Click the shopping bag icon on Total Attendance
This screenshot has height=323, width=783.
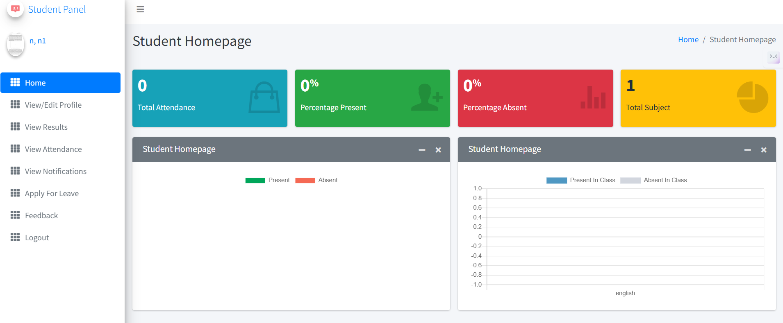tap(264, 97)
